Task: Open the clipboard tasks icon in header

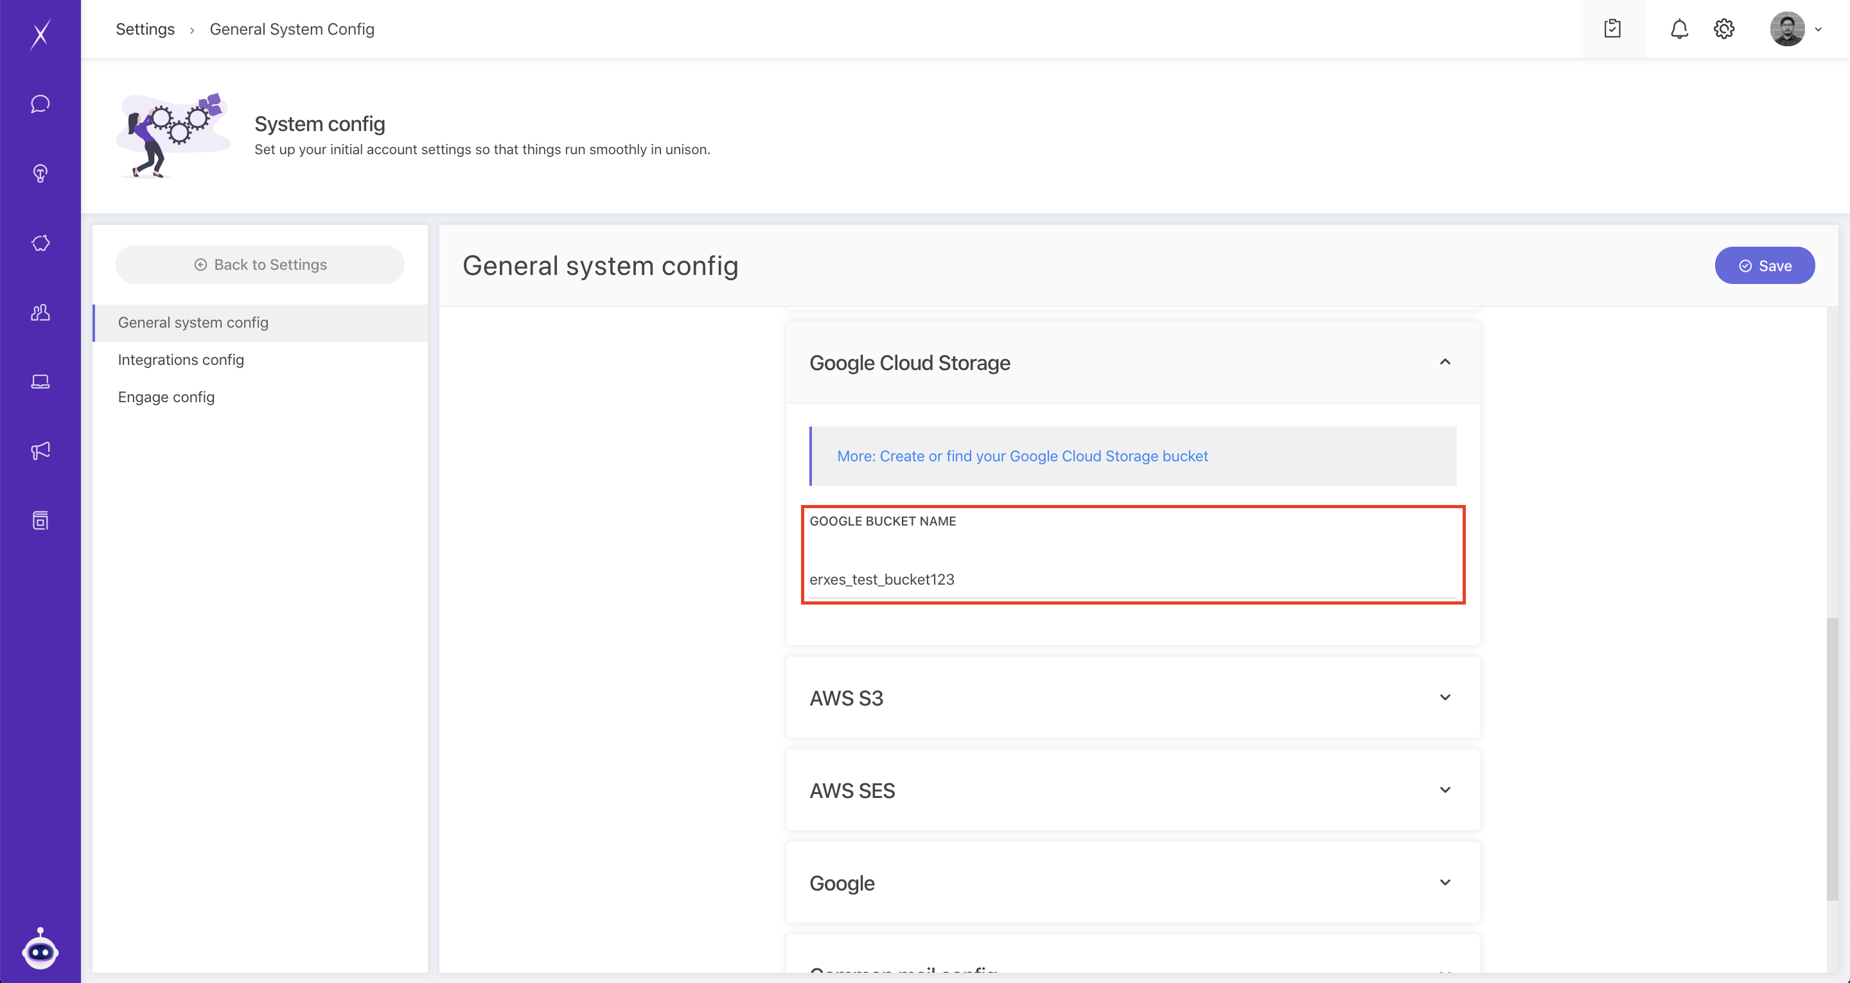Action: point(1612,29)
